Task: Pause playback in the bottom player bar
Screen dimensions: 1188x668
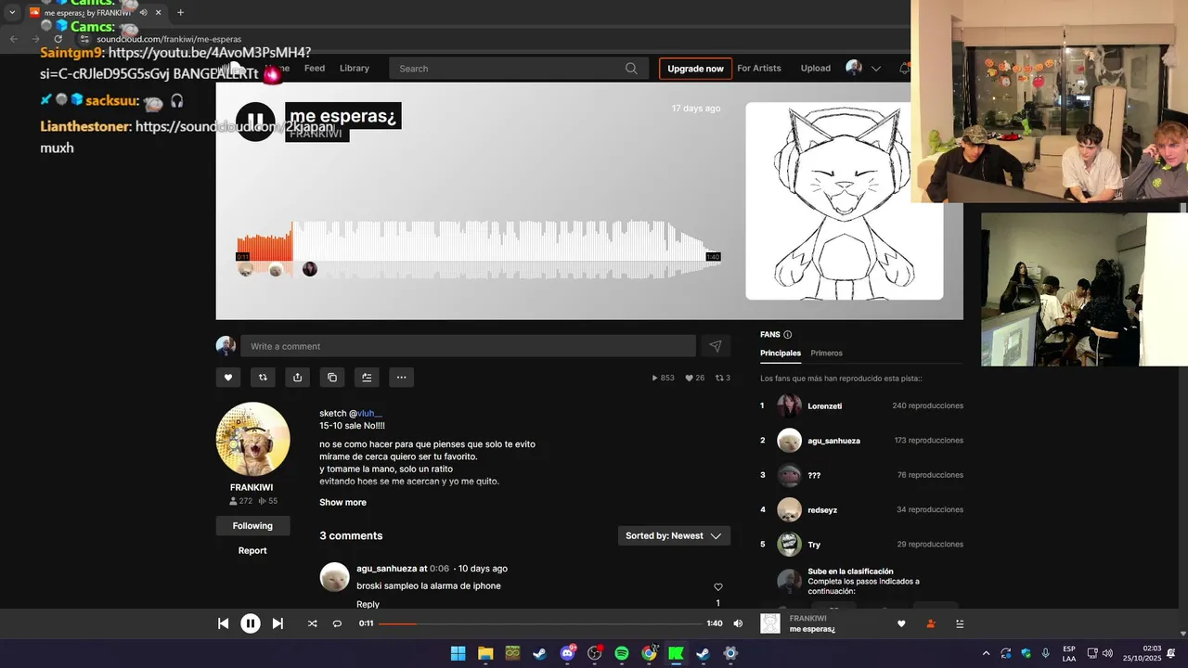Action: point(251,623)
